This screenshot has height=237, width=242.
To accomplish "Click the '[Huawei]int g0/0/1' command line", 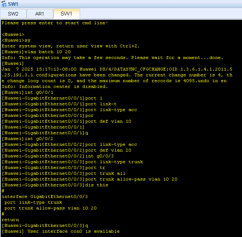I will pos(27,92).
